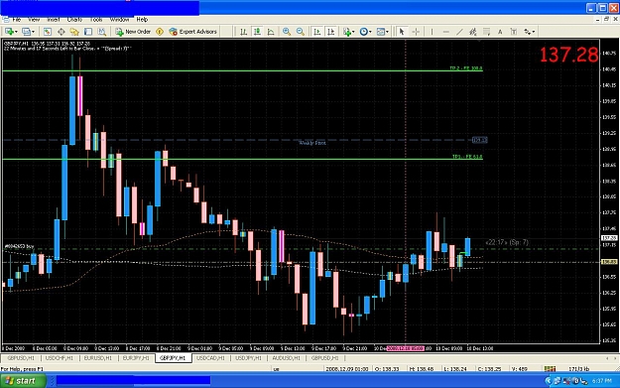The width and height of the screenshot is (620, 388).
Task: Open the chart Templates icon
Action: [380, 31]
